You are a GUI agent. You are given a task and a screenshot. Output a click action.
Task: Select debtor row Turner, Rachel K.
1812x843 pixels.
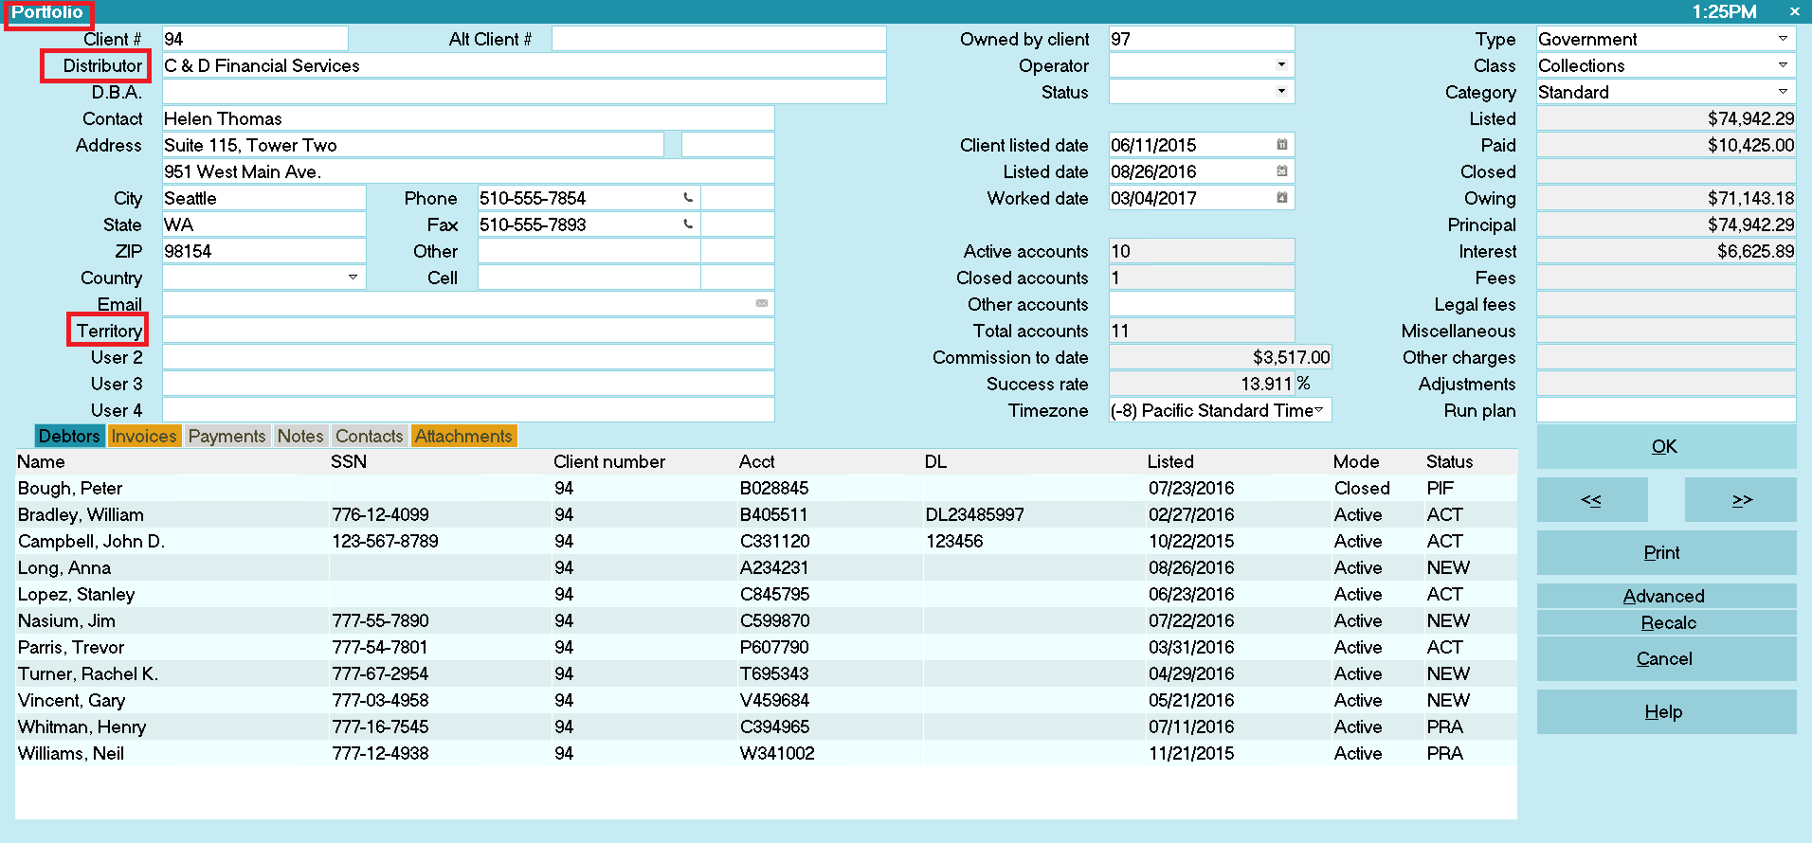click(766, 673)
